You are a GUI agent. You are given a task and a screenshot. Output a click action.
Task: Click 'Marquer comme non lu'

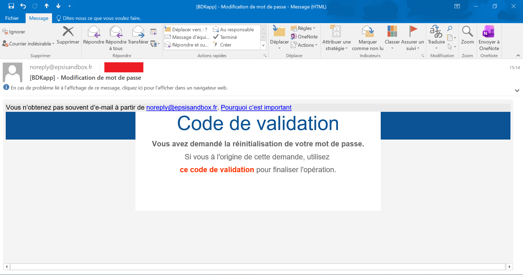368,38
